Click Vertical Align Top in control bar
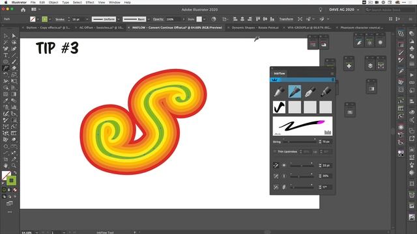 pyautogui.click(x=258, y=19)
